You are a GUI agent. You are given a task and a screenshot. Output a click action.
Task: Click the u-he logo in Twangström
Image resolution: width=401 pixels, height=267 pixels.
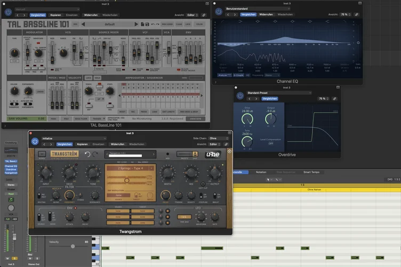tap(213, 155)
